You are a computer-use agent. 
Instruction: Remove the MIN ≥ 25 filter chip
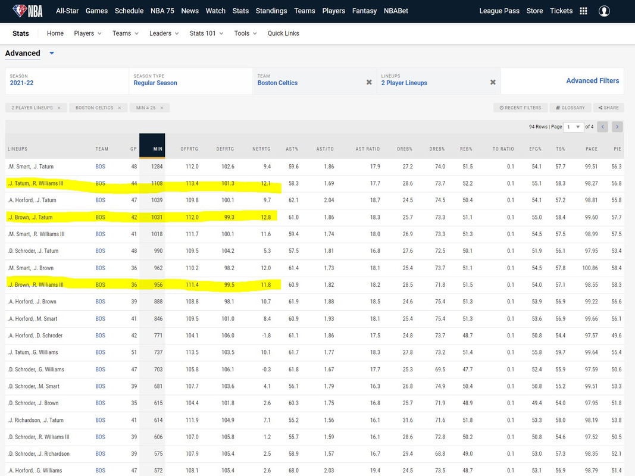click(162, 108)
